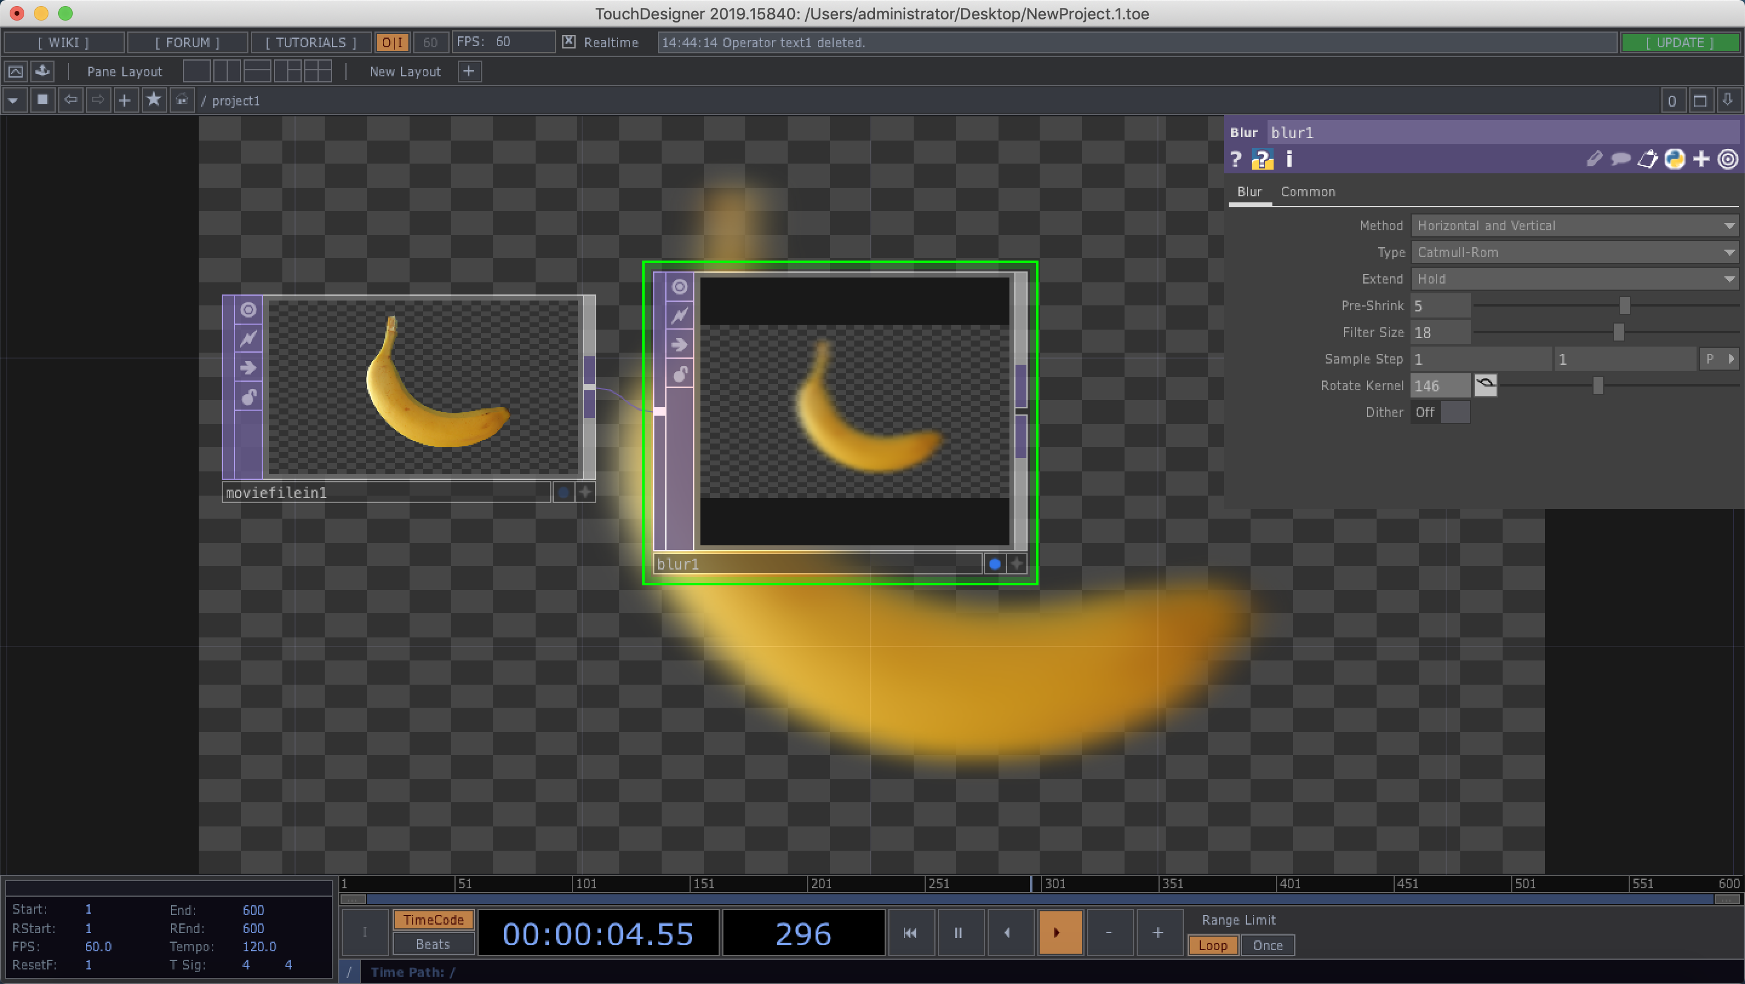Screen dimensions: 1745x984
Task: Toggle the Dither Off switch
Action: click(x=1441, y=412)
